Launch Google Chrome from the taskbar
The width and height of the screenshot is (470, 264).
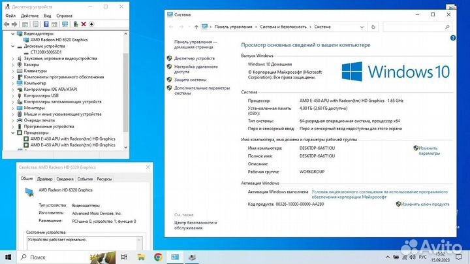coord(158,257)
